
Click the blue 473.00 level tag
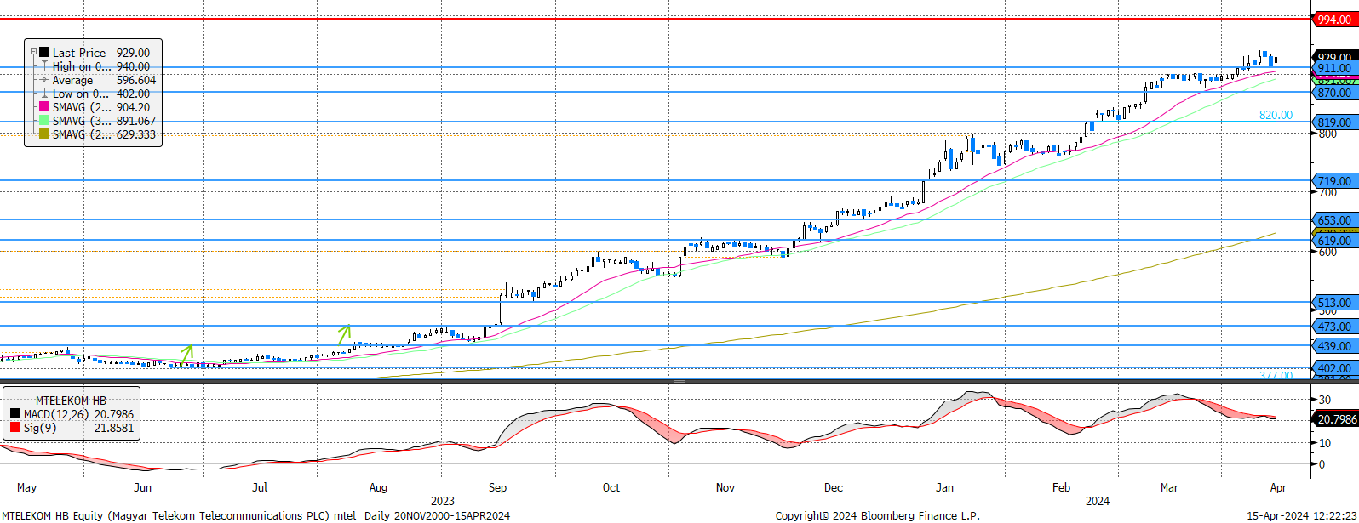pos(1334,327)
